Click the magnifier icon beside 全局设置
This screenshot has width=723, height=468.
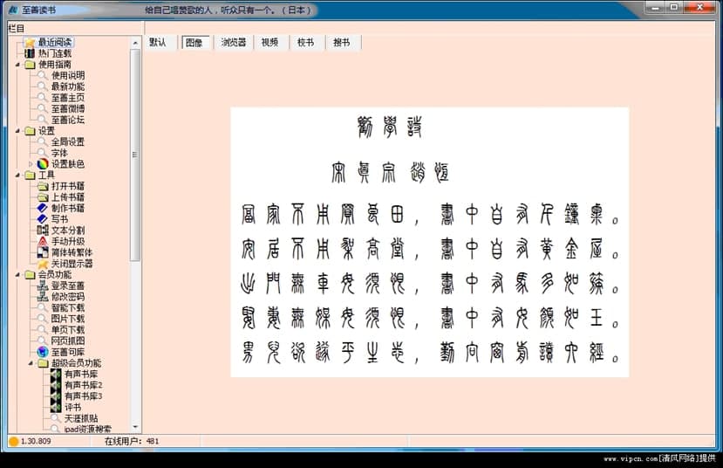pyautogui.click(x=43, y=141)
